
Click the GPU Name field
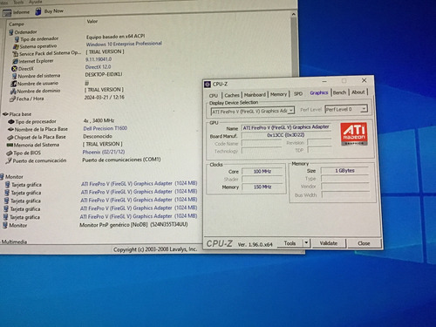(286, 127)
